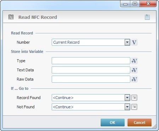This screenshot has height=131, width=159.
Task: Click the variable V icon beside Number
Action: (134, 42)
